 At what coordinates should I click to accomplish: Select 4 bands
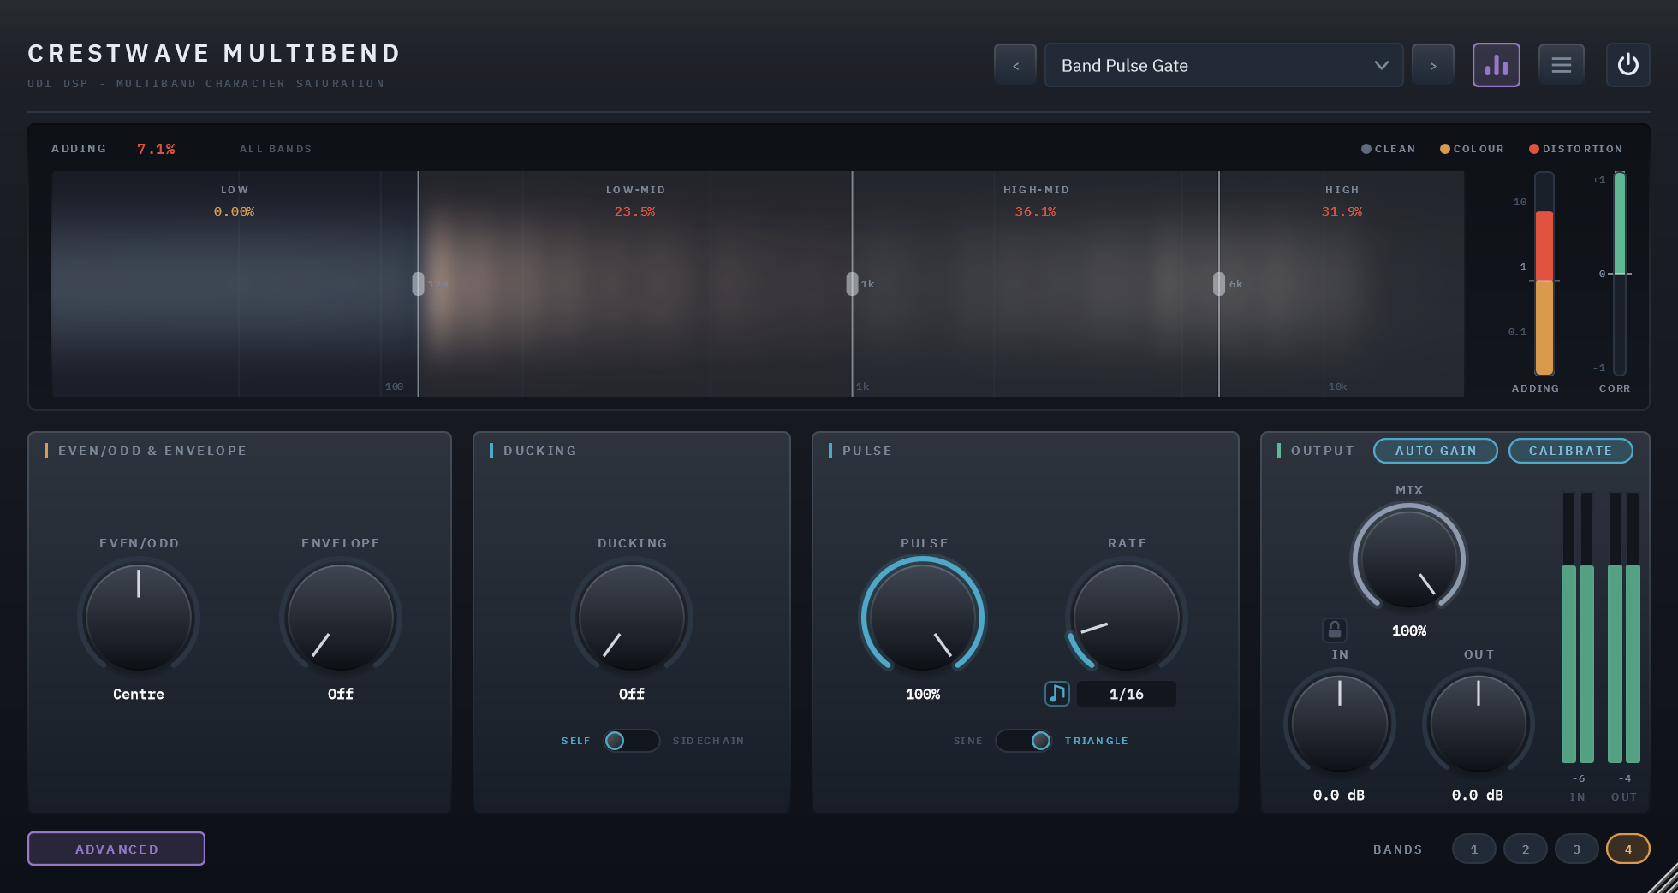[x=1628, y=849]
